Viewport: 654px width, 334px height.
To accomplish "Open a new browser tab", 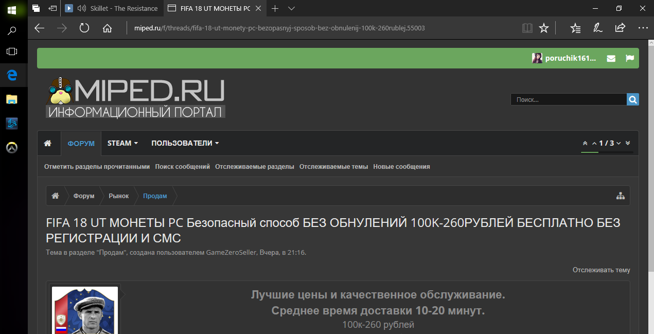I will (x=275, y=8).
